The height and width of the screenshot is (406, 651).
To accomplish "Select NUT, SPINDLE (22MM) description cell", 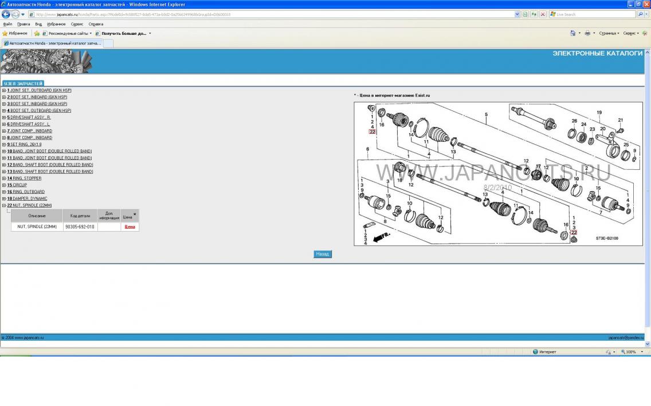I will tap(37, 226).
